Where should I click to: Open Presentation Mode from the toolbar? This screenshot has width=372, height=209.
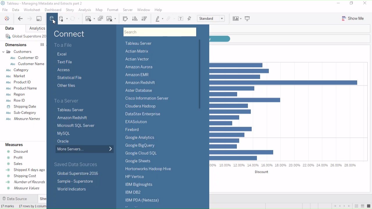(x=247, y=19)
